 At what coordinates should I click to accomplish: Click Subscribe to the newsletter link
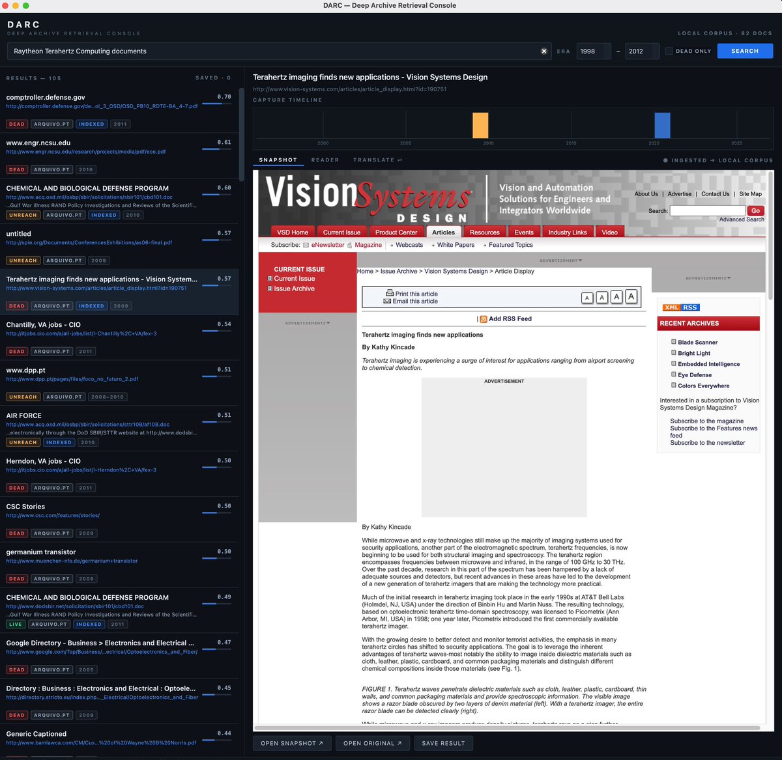708,443
